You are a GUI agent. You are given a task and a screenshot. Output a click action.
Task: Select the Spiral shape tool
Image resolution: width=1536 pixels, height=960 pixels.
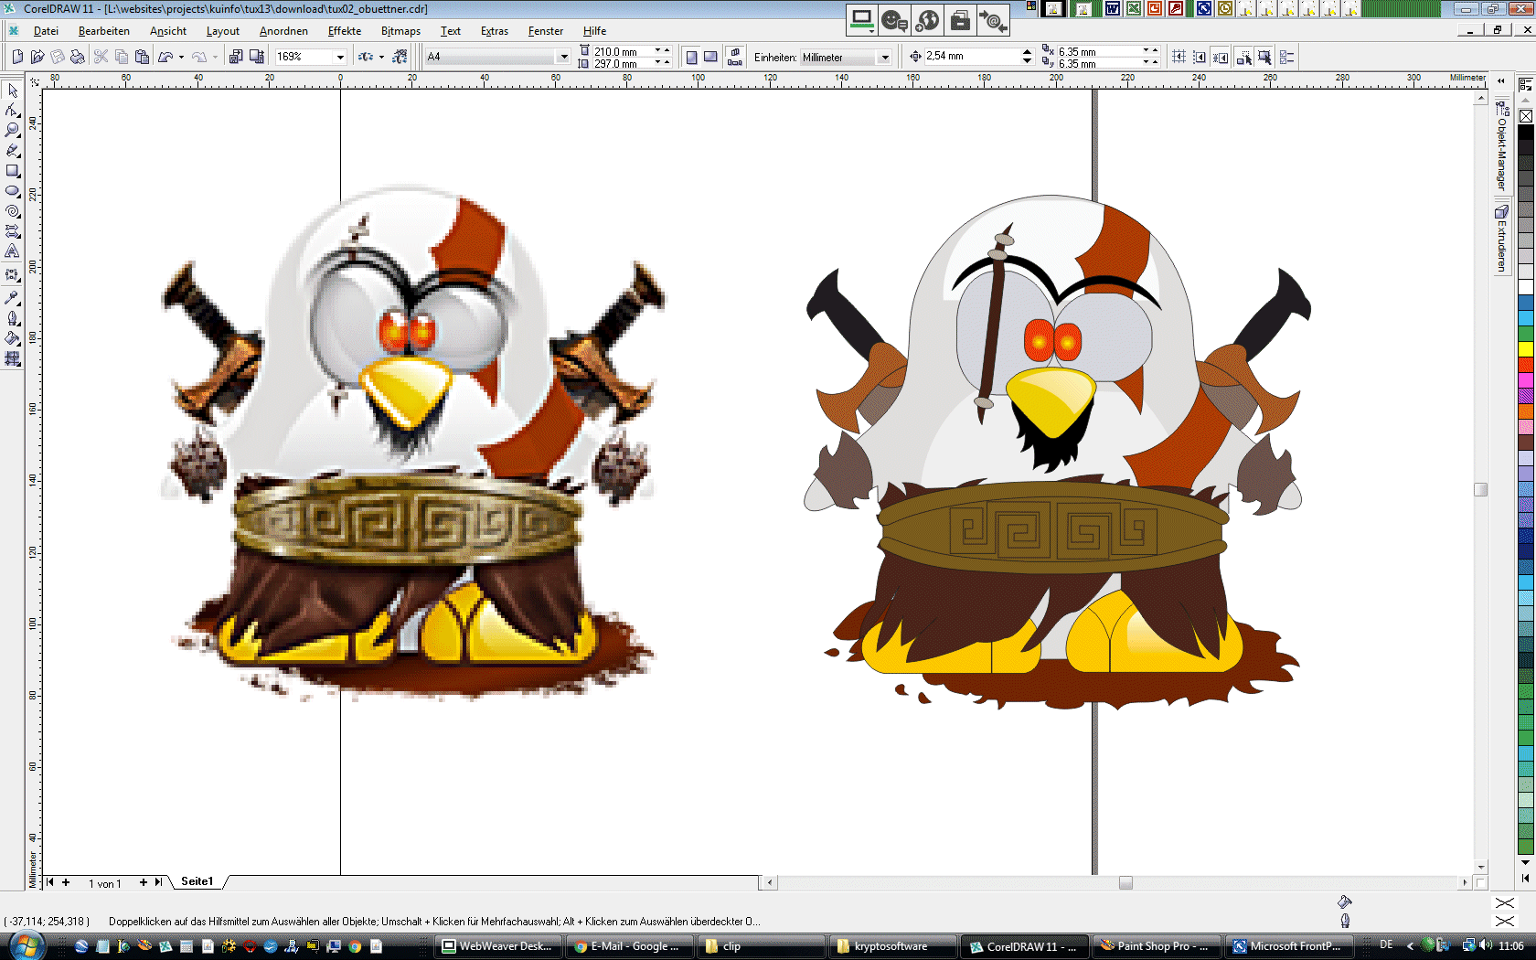pos(13,210)
